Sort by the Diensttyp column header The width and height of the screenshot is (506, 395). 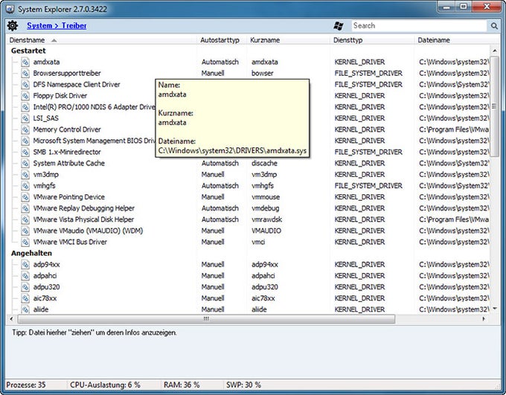[x=372, y=40]
